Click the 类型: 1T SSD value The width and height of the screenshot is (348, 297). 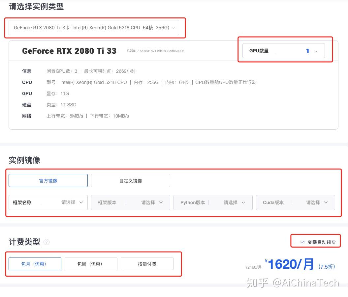coord(61,105)
